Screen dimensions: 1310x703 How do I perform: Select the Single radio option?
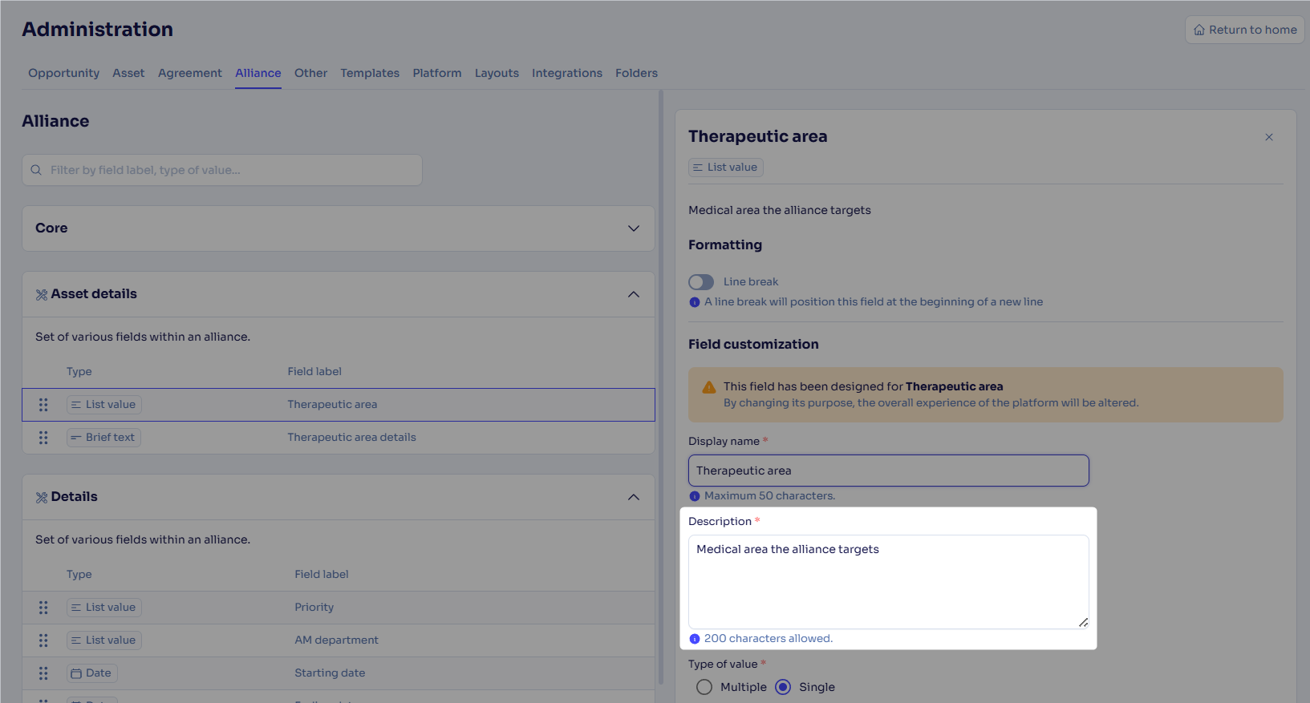coord(783,687)
